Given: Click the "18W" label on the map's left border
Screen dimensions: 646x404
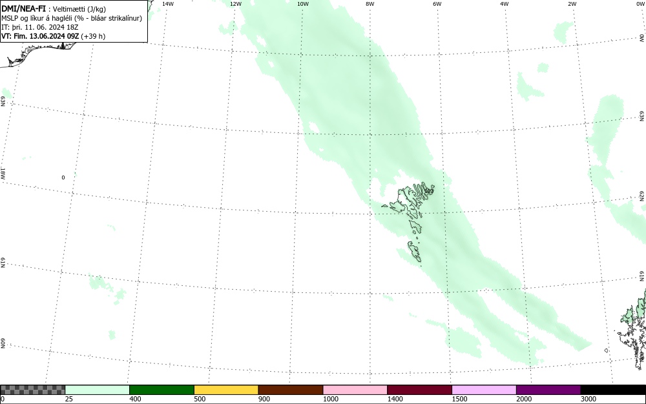Looking at the screenshot, I should coord(3,174).
